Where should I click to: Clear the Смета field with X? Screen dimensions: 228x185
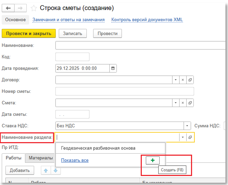[x=183, y=102]
